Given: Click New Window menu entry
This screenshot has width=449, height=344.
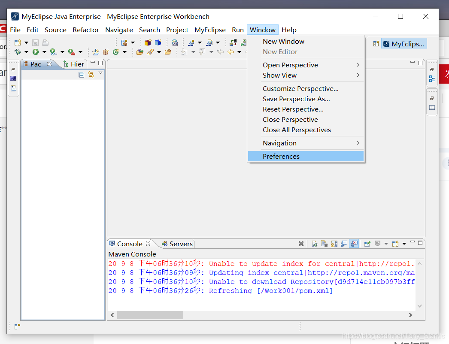Looking at the screenshot, I should click(x=306, y=42).
